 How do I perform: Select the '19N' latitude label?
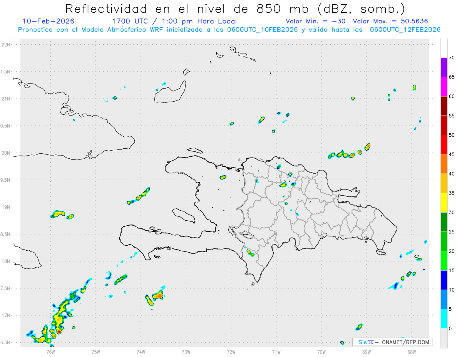tap(7, 207)
